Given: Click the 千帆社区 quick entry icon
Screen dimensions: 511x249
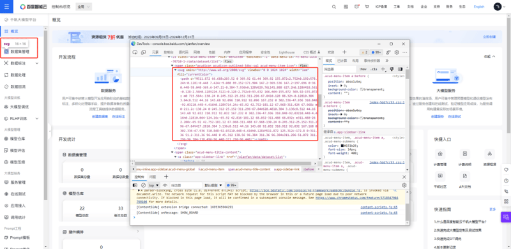Looking at the screenshot, I should (440, 176).
